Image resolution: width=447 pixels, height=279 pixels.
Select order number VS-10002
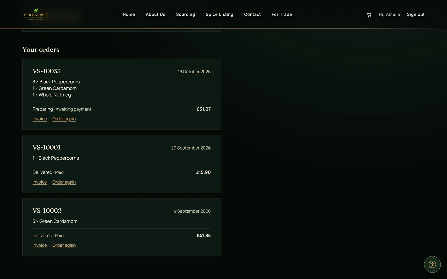[x=47, y=211]
